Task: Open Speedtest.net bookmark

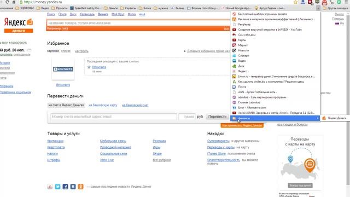Action: pos(85,8)
